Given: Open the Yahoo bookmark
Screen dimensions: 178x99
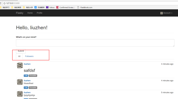Looking at the screenshot, I should pos(50,7).
